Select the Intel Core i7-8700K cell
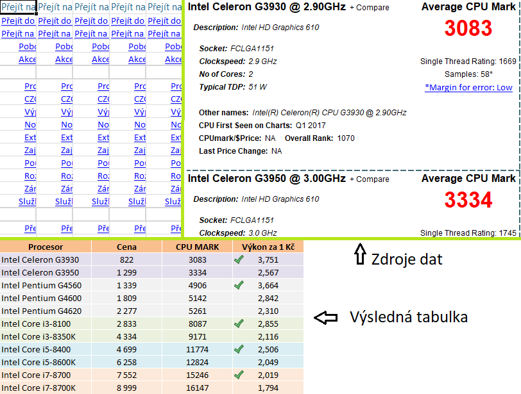The image size is (521, 394). pyautogui.click(x=38, y=388)
